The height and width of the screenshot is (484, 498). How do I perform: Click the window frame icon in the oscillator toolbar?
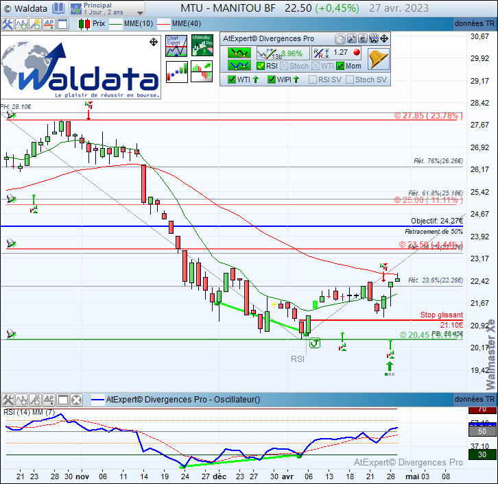[x=62, y=400]
